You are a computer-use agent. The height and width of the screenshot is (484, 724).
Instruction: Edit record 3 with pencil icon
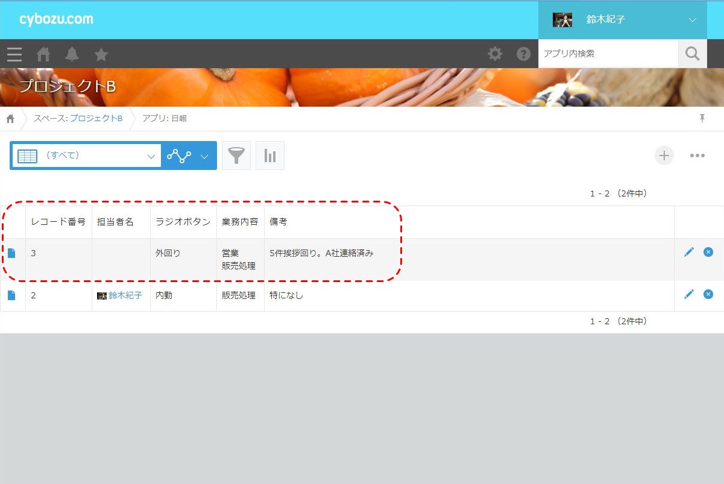tap(689, 253)
